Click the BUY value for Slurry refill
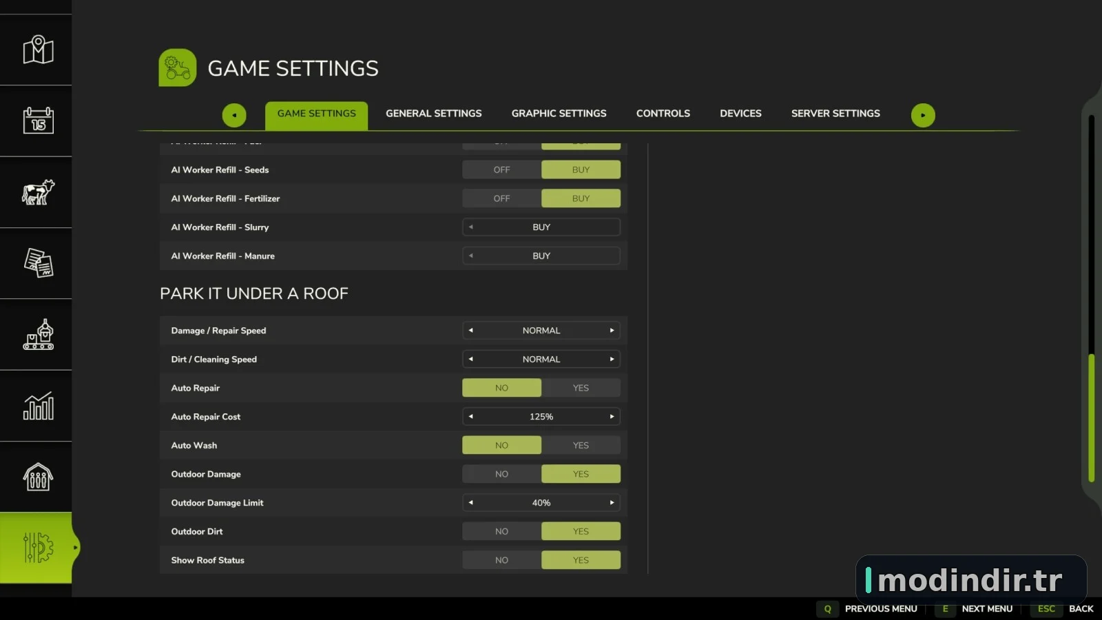The height and width of the screenshot is (620, 1102). point(541,227)
